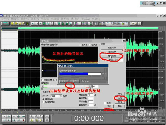Click the circled Play to End button
The image size is (166, 125).
(x=18, y=116)
